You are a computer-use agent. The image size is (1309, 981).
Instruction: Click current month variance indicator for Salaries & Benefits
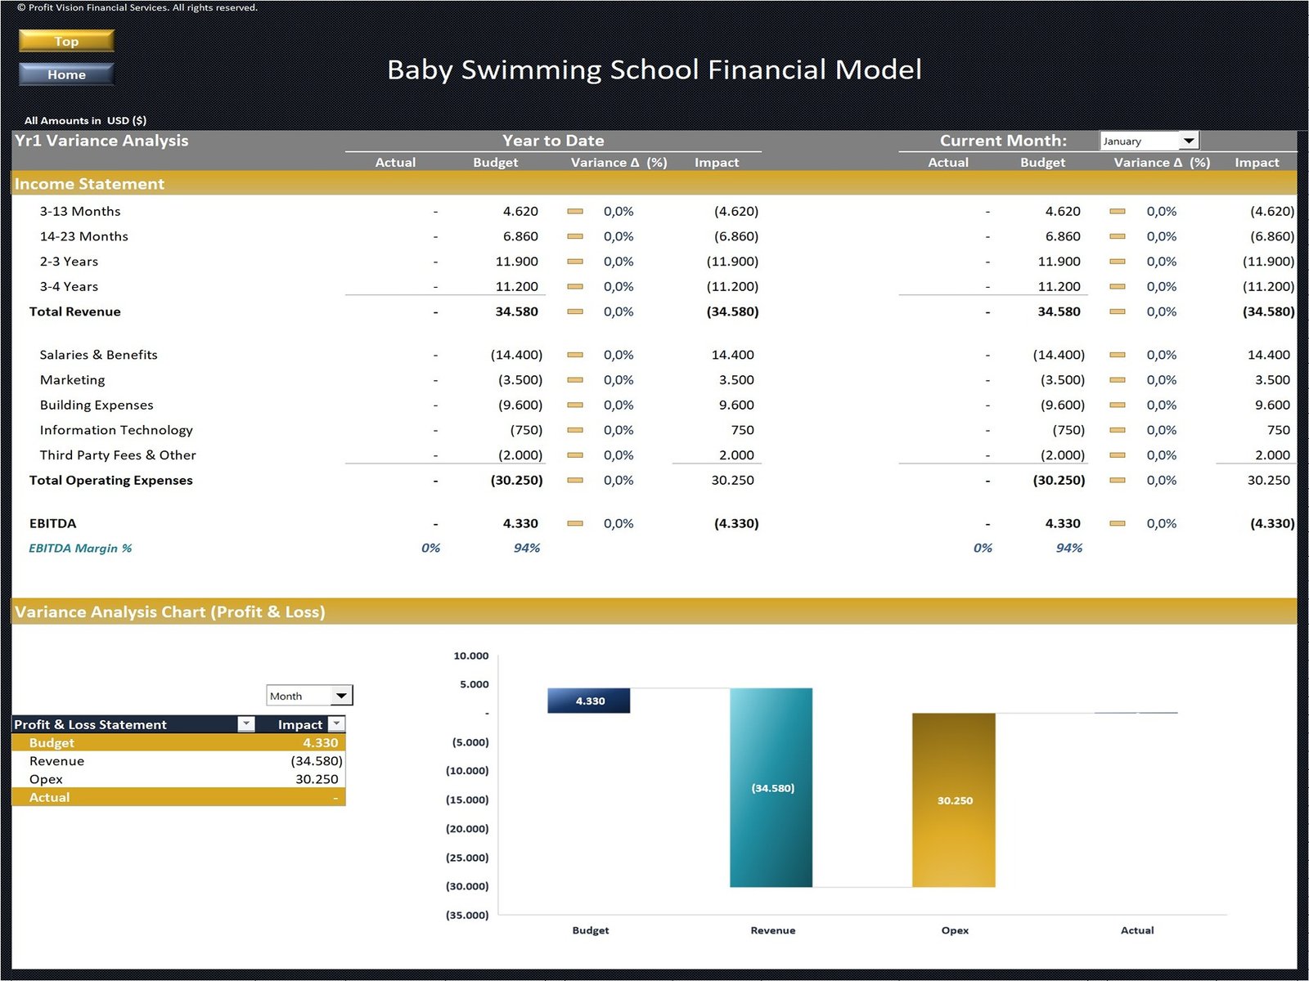coord(1118,356)
